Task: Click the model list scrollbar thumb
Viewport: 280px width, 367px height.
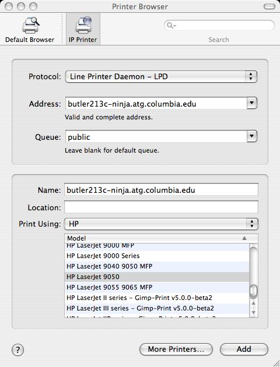Action: (253, 292)
